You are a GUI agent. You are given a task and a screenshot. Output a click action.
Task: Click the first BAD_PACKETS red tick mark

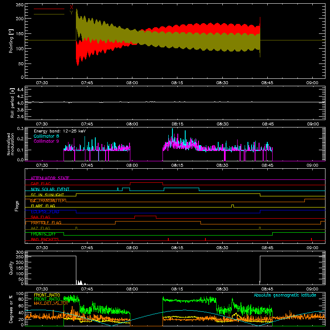click(168, 239)
